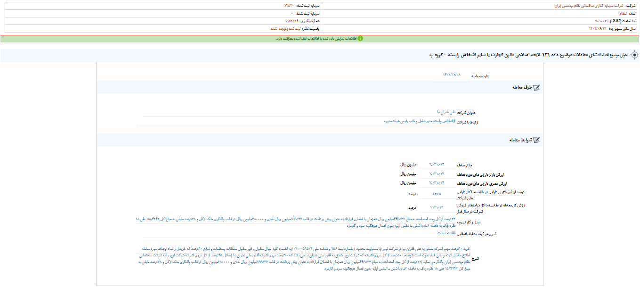Click the market value of assets field
This screenshot has height=295, width=640.
pos(436,174)
